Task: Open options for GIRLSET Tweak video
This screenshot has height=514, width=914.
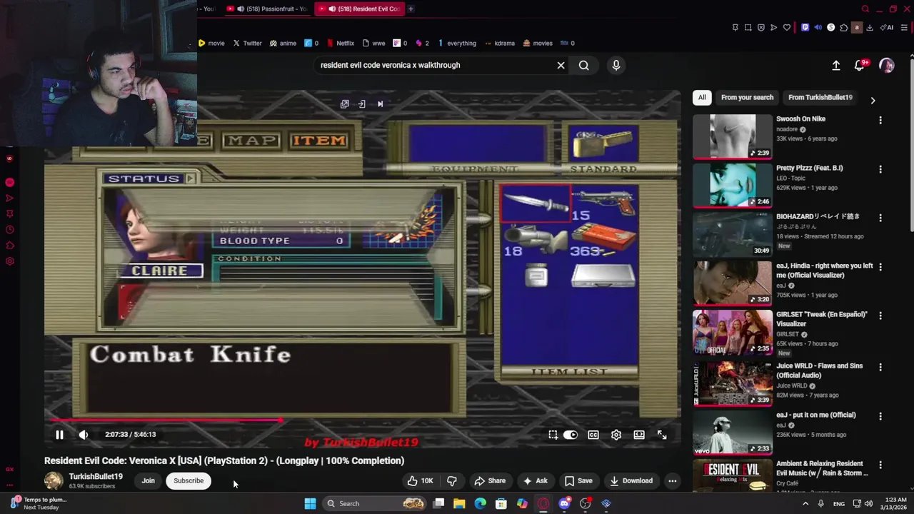Action: coord(880,316)
